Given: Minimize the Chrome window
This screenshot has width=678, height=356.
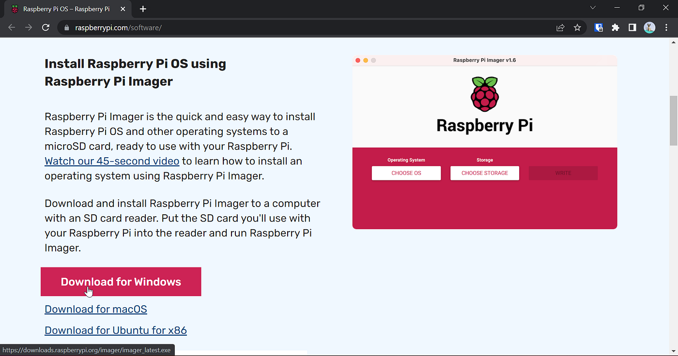Looking at the screenshot, I should (x=617, y=8).
